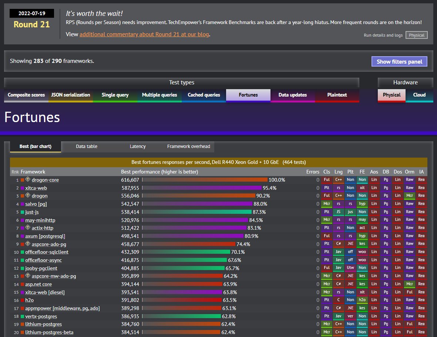Sort results by the Rnk column header
Viewport: 437px width, 337px height.
click(15, 172)
